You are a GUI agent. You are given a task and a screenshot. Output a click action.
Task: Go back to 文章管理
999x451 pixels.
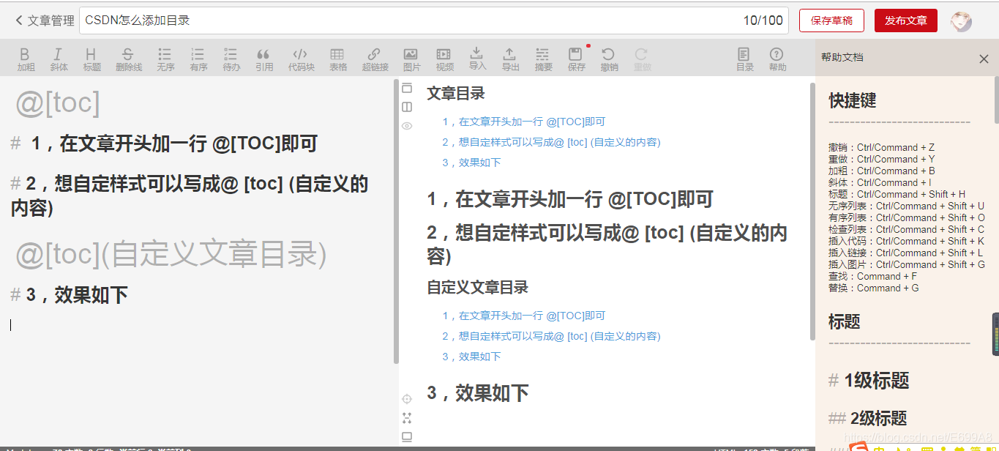click(x=45, y=20)
